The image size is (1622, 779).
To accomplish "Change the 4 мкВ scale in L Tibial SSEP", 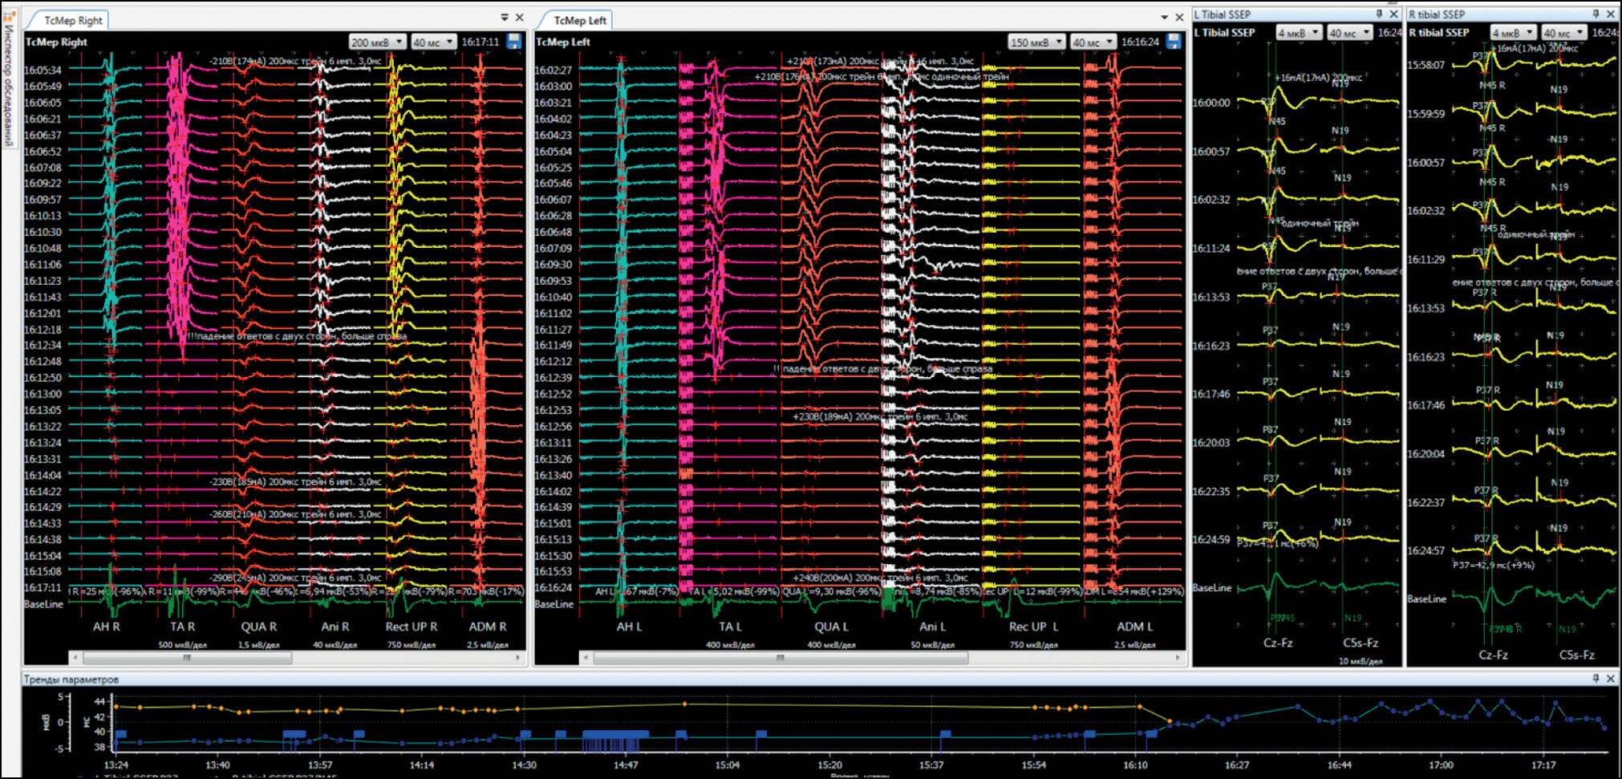I will click(1300, 33).
